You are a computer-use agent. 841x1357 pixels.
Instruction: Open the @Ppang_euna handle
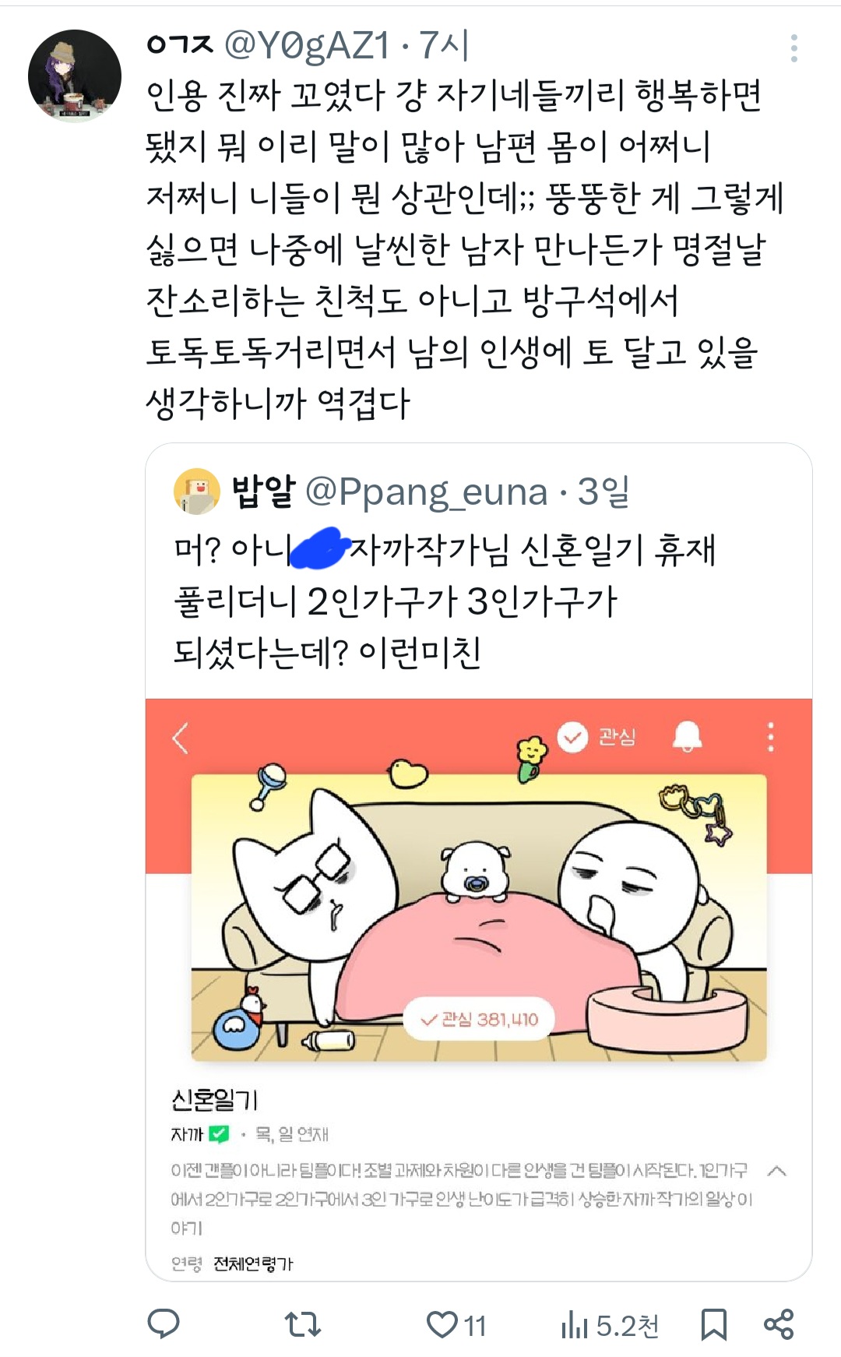coord(427,492)
